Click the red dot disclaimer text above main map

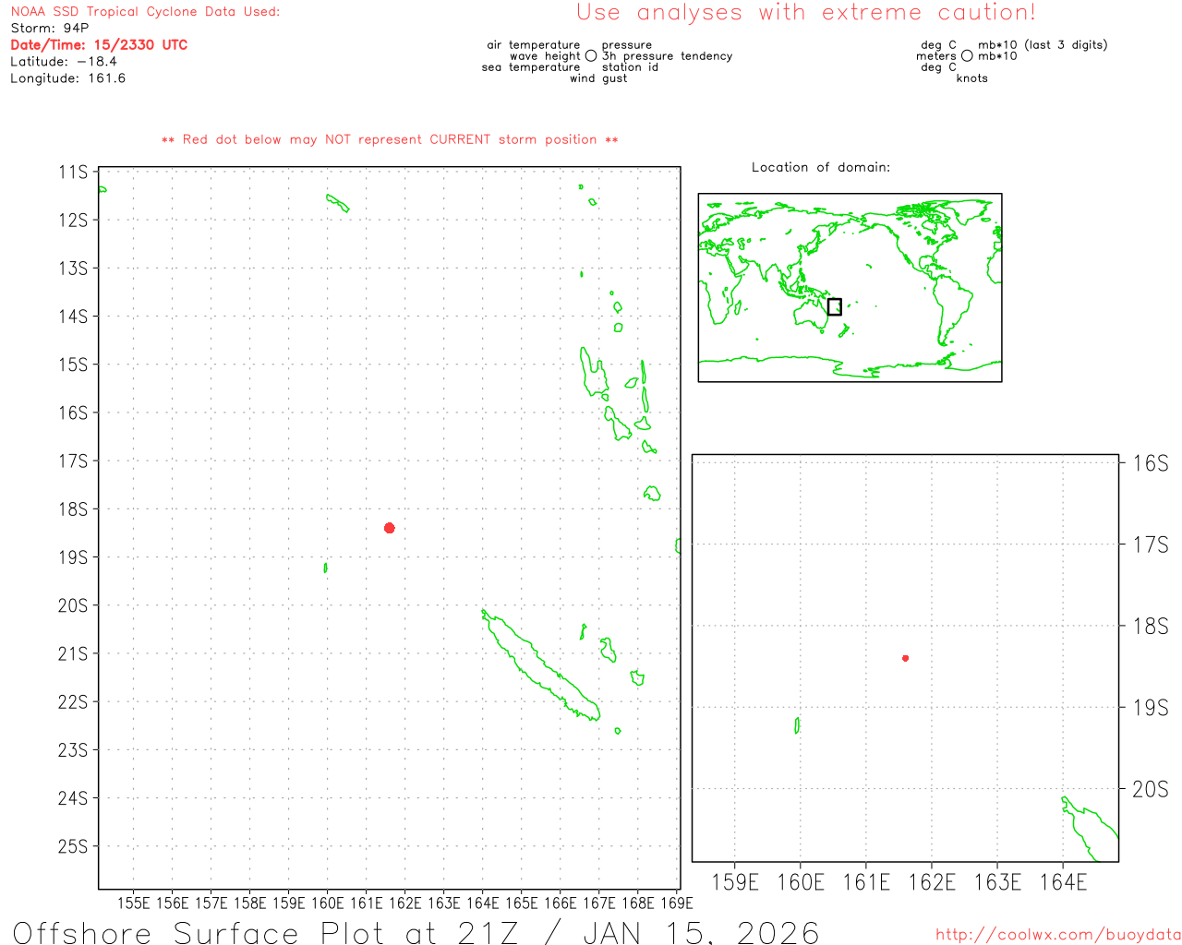[390, 140]
